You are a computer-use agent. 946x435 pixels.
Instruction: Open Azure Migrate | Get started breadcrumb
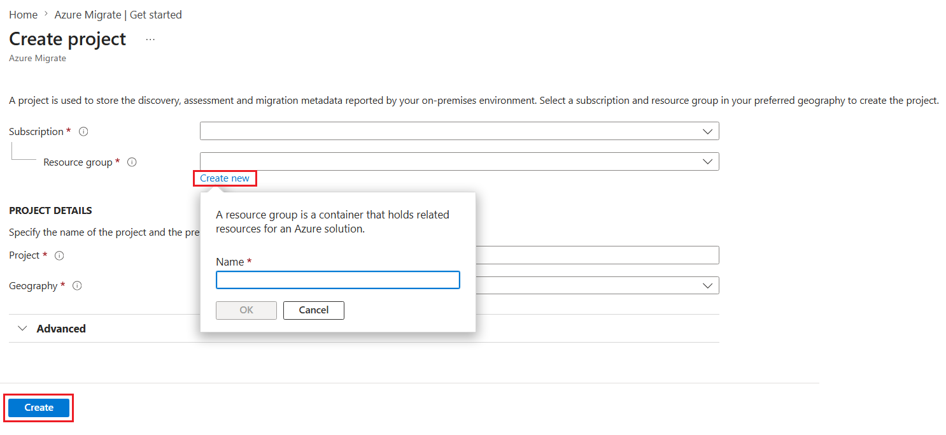coord(118,15)
